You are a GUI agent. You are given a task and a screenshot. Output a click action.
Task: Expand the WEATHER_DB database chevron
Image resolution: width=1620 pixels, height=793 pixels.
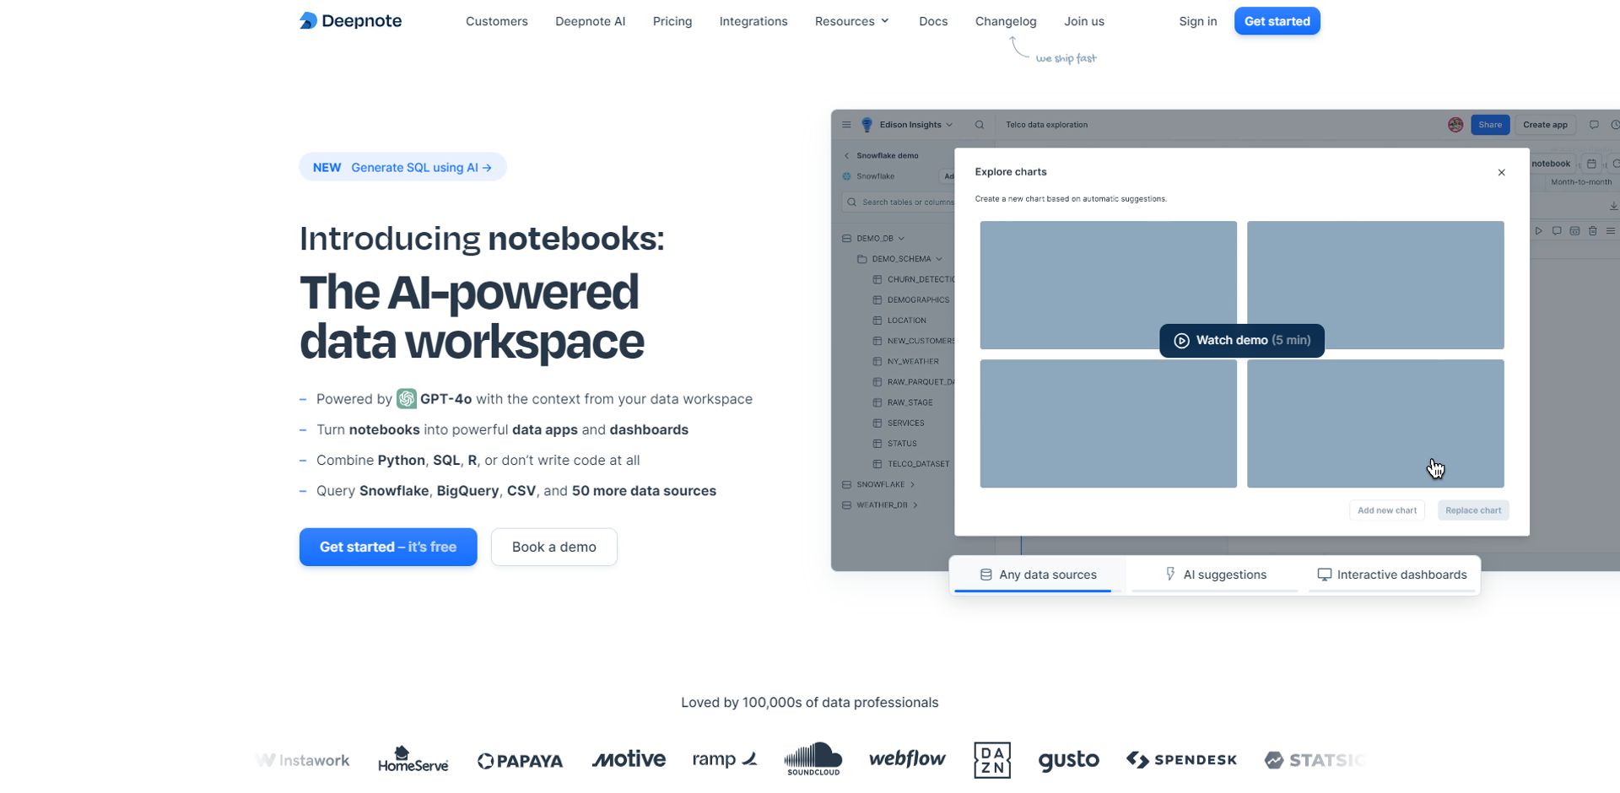click(915, 505)
